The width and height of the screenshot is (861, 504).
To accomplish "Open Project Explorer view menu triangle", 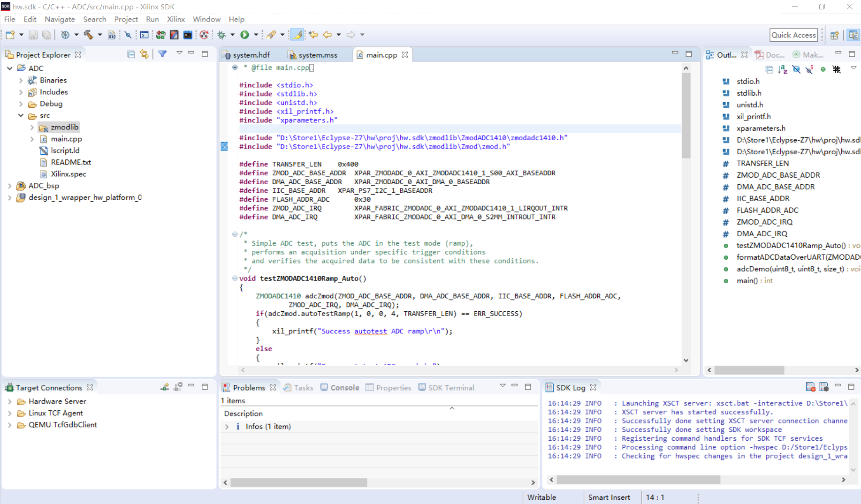I will 179,53.
